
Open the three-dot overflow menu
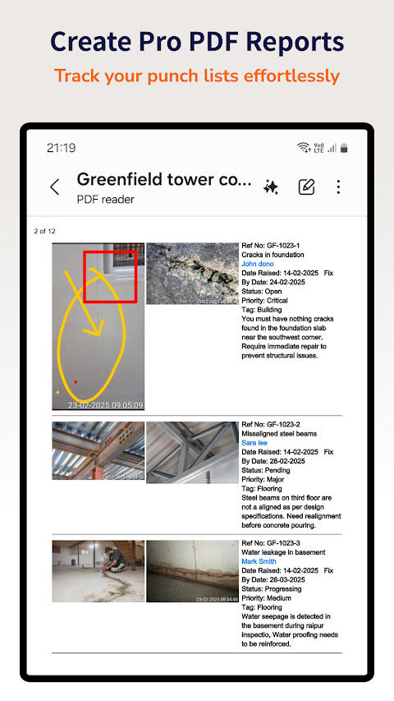click(338, 187)
